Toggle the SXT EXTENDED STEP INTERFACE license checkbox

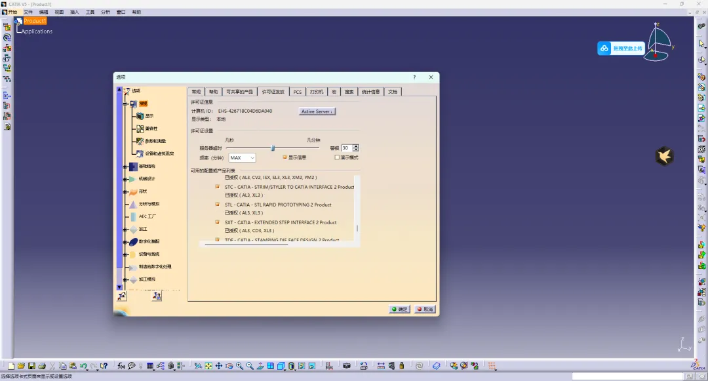click(x=217, y=222)
